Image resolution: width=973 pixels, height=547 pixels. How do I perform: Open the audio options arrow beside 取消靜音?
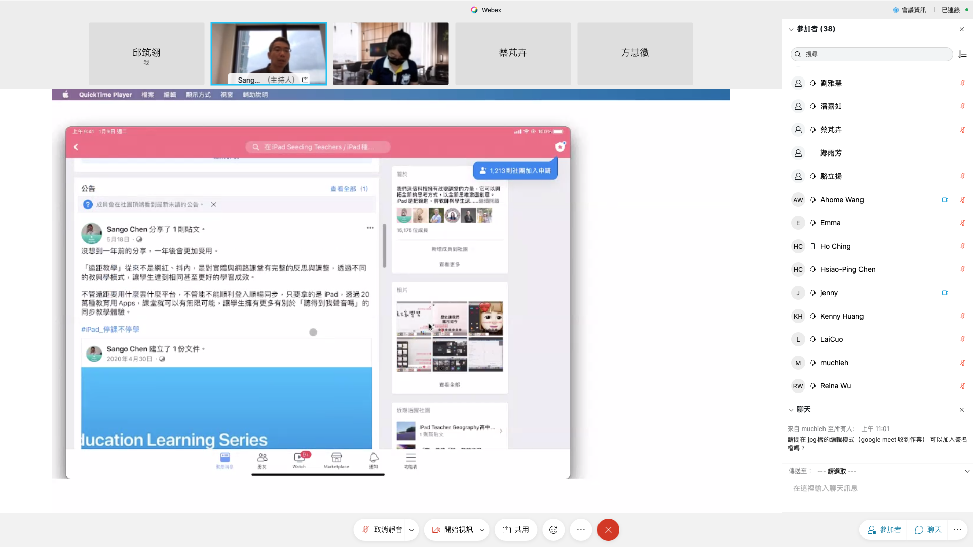(x=411, y=530)
